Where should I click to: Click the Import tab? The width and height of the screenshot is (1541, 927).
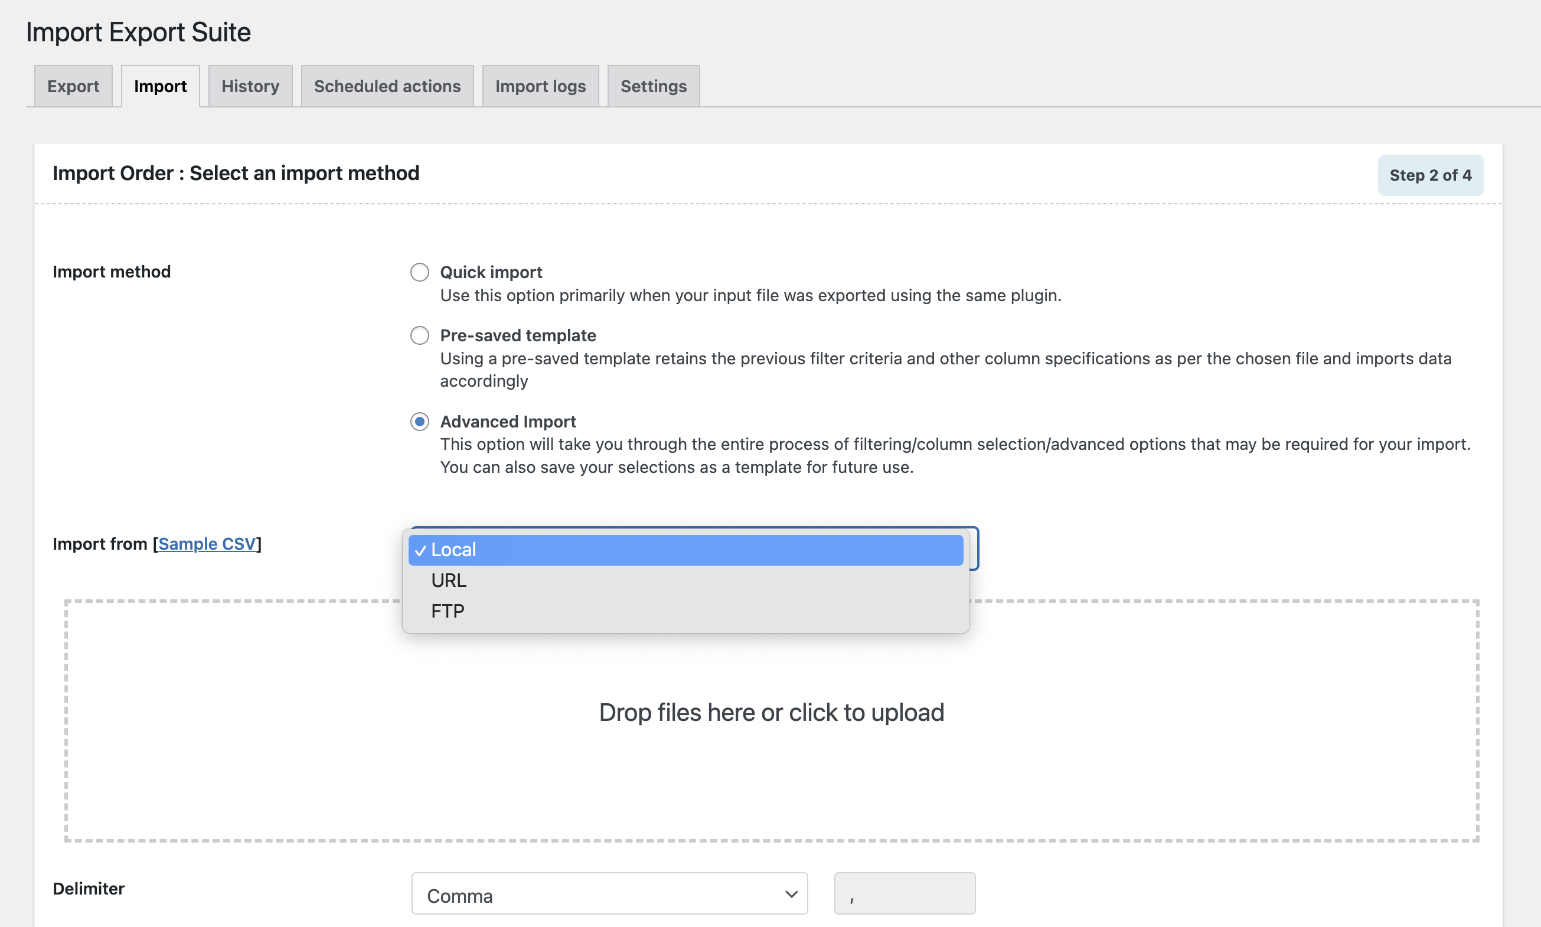[160, 86]
